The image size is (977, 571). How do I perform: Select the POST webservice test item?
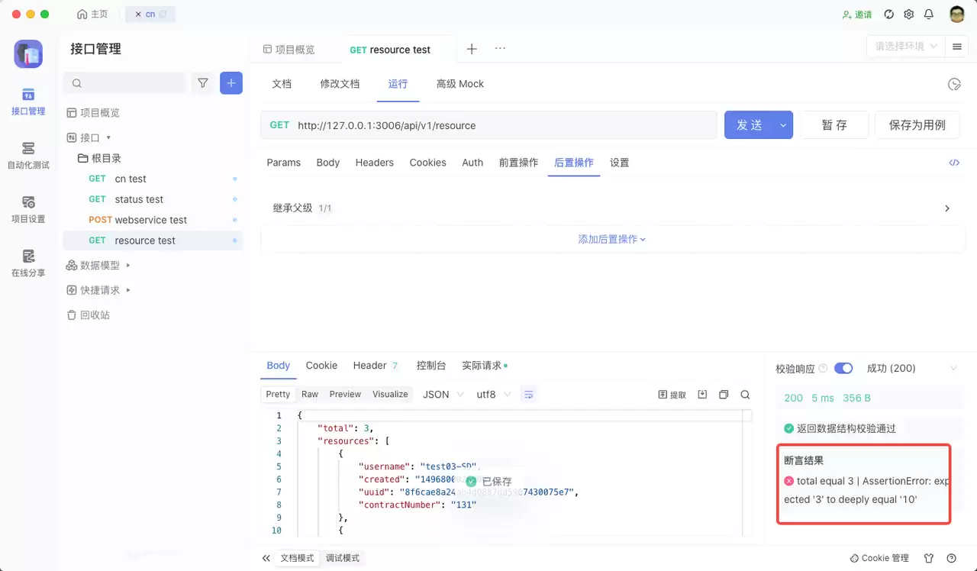click(x=153, y=220)
